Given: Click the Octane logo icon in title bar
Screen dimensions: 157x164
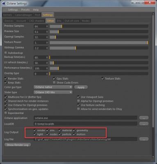Looking at the screenshot, I should 4,3.
